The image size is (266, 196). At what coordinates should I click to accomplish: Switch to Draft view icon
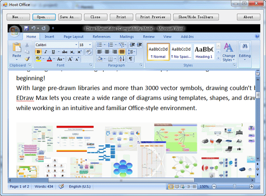click(194, 187)
